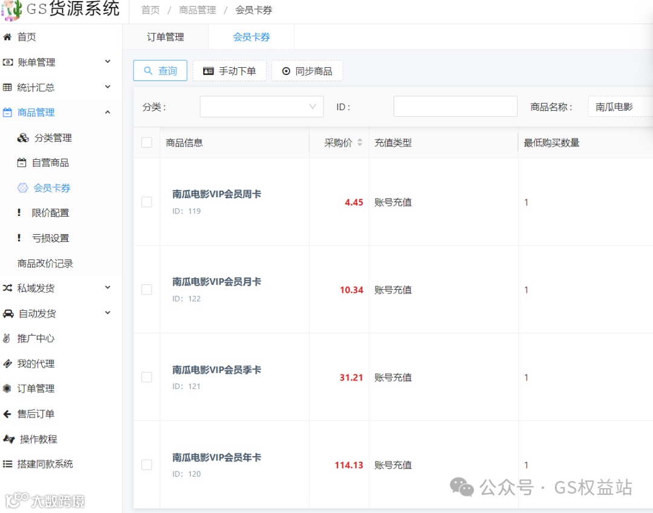Click the circle icon in 同步商品 button
This screenshot has width=653, height=513.
point(286,71)
